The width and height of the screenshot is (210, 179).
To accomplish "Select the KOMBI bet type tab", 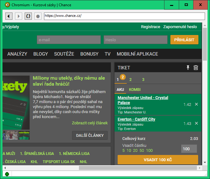I will (x=135, y=90).
